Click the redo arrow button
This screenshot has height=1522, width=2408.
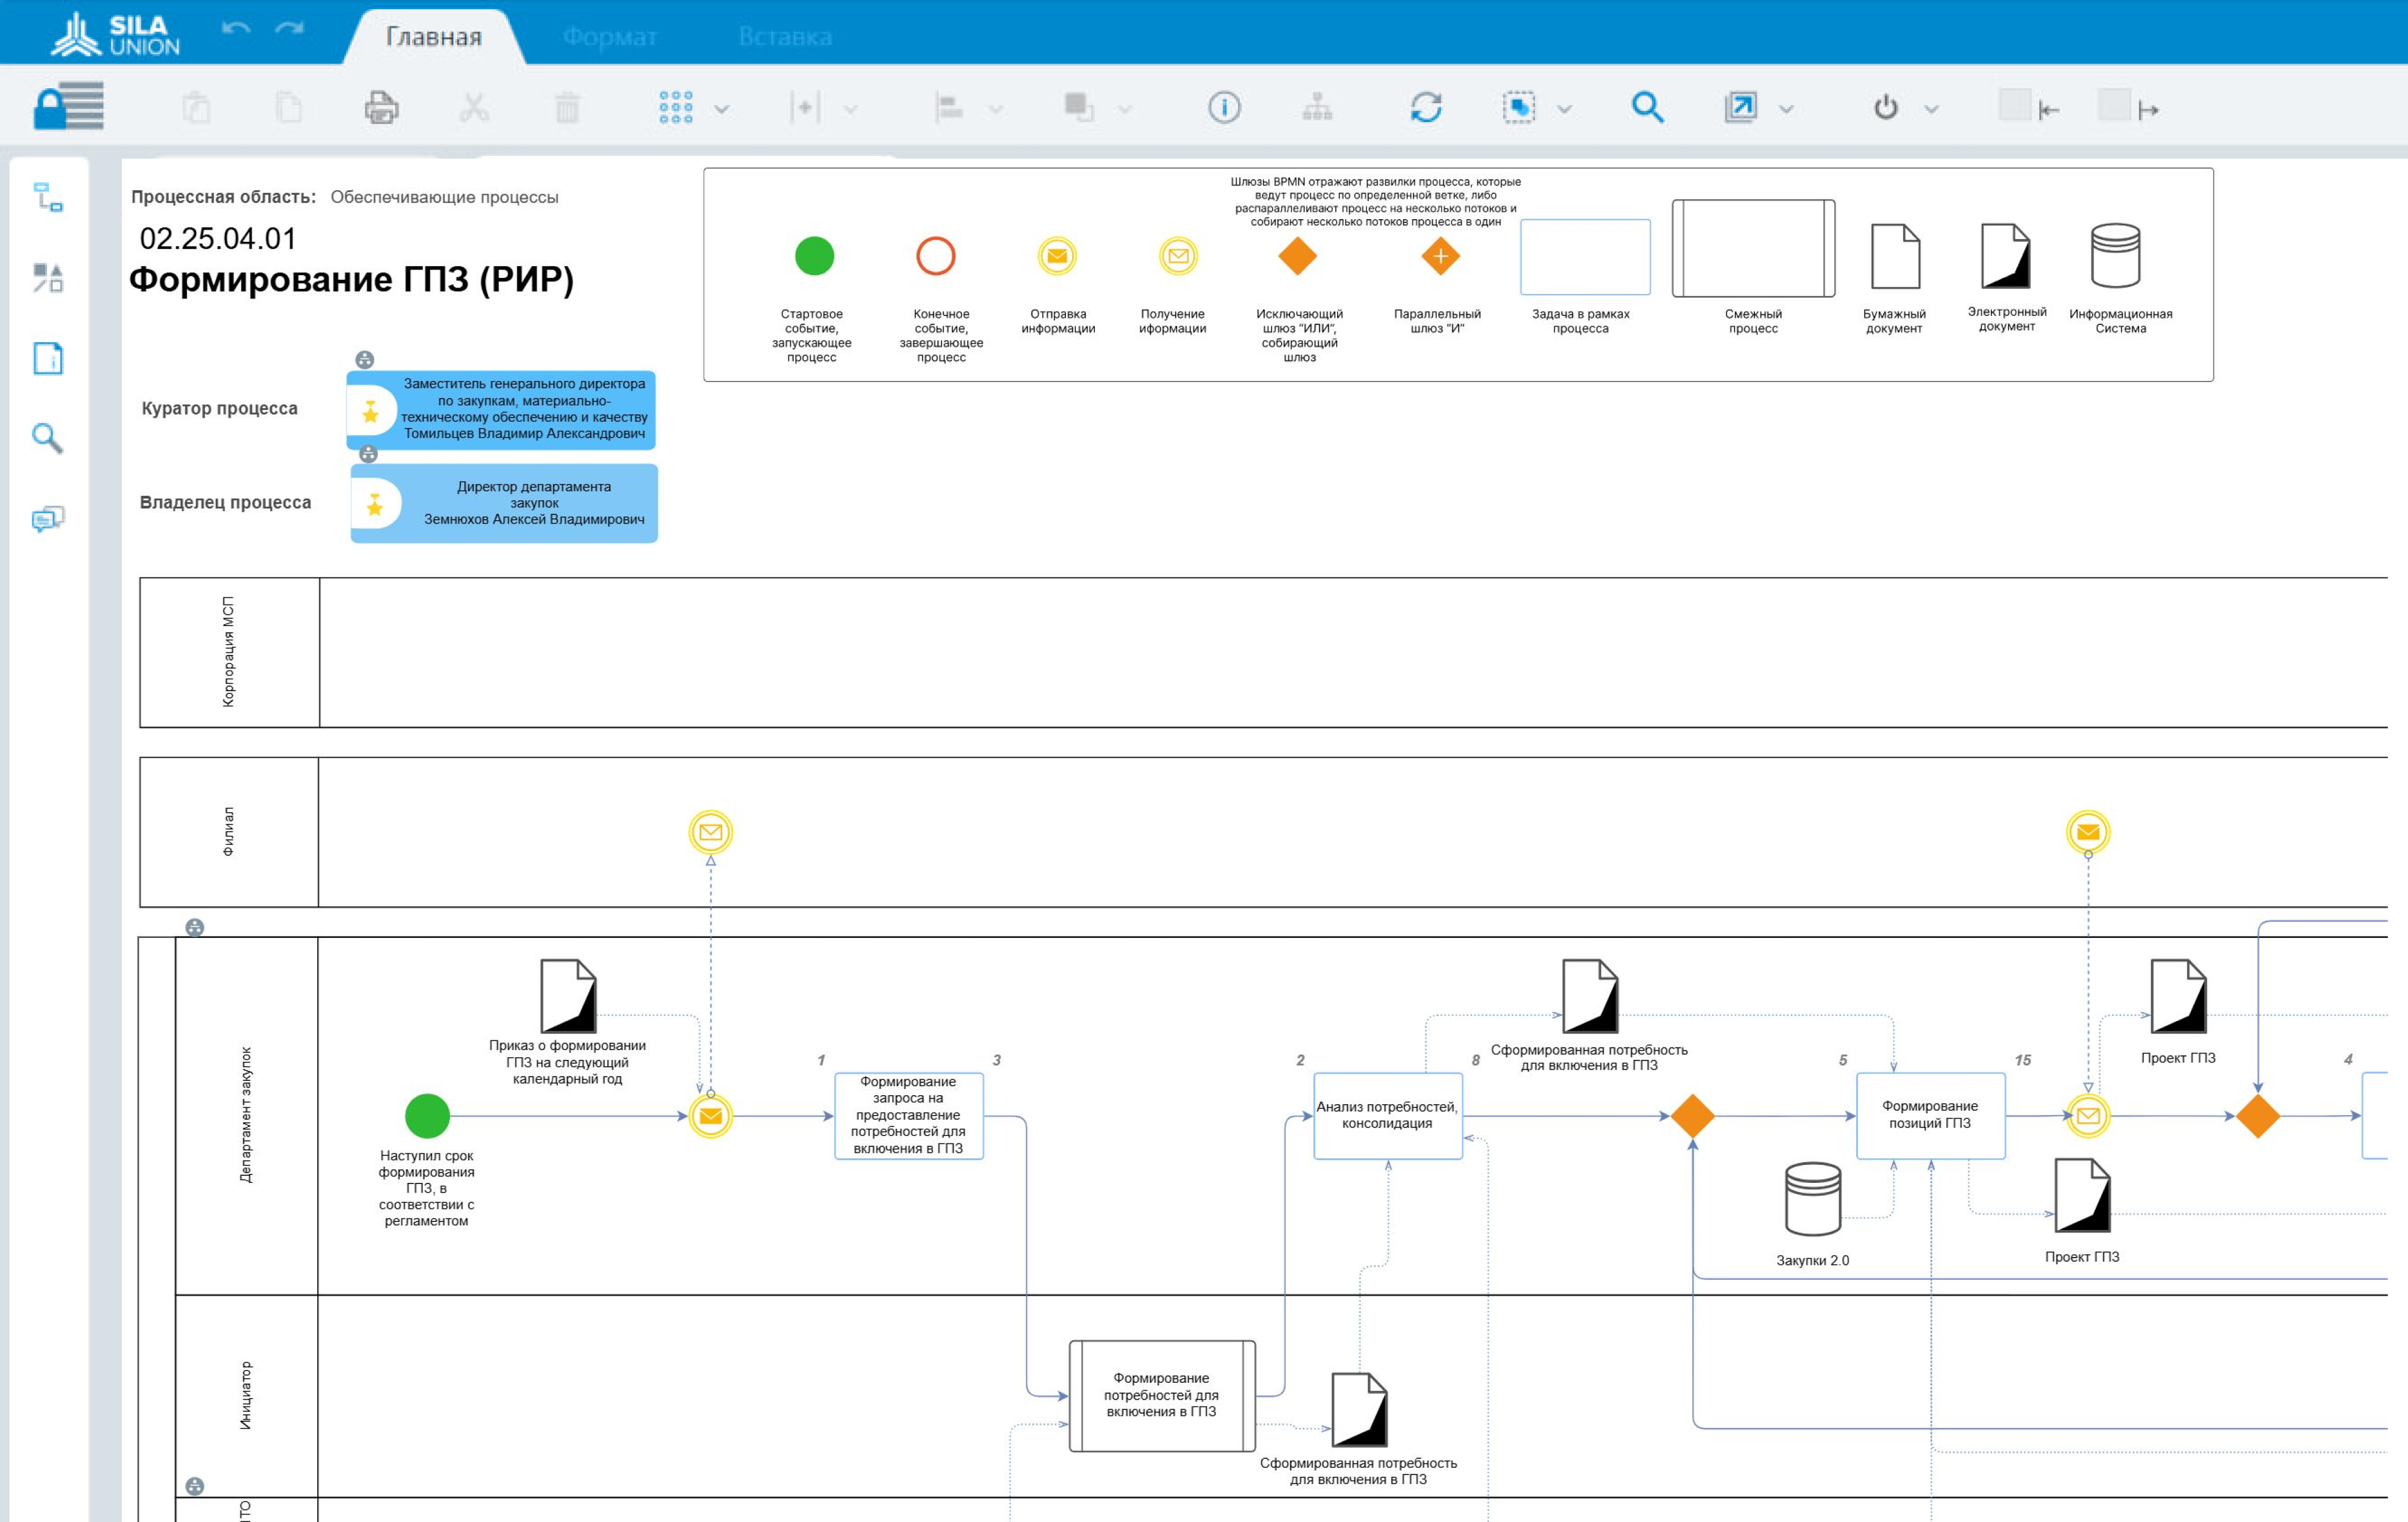click(290, 28)
